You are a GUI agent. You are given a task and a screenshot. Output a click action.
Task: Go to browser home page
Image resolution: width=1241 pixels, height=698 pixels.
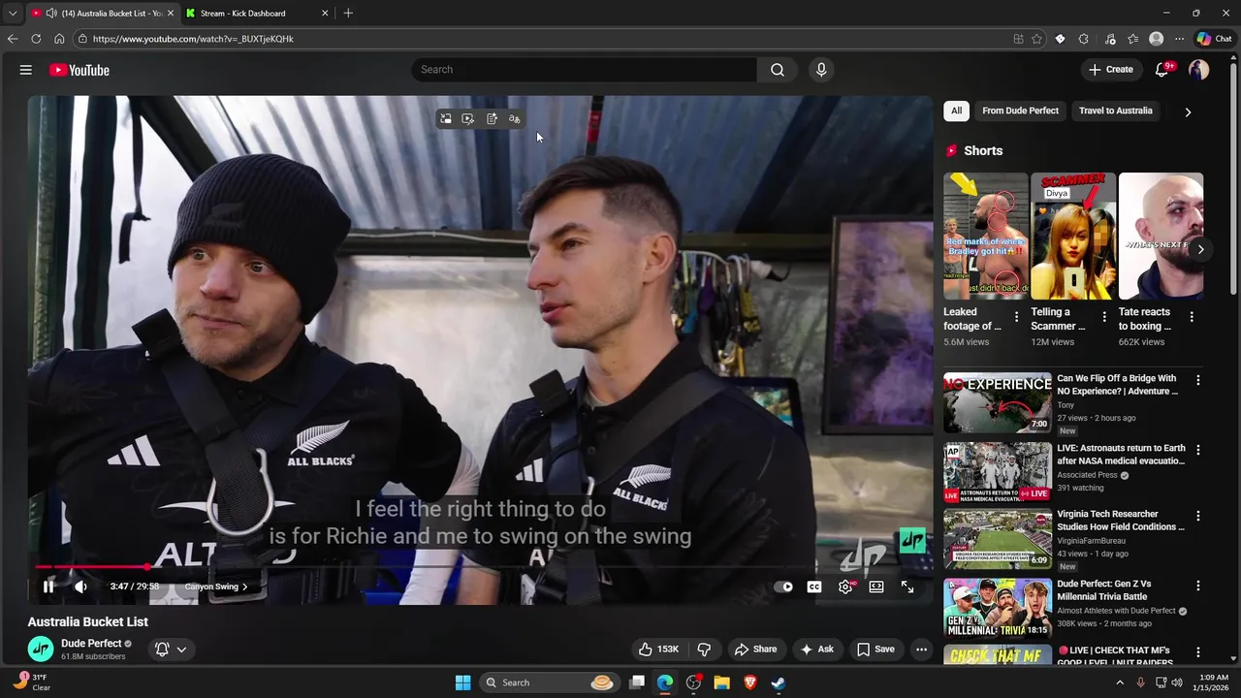[x=59, y=39]
